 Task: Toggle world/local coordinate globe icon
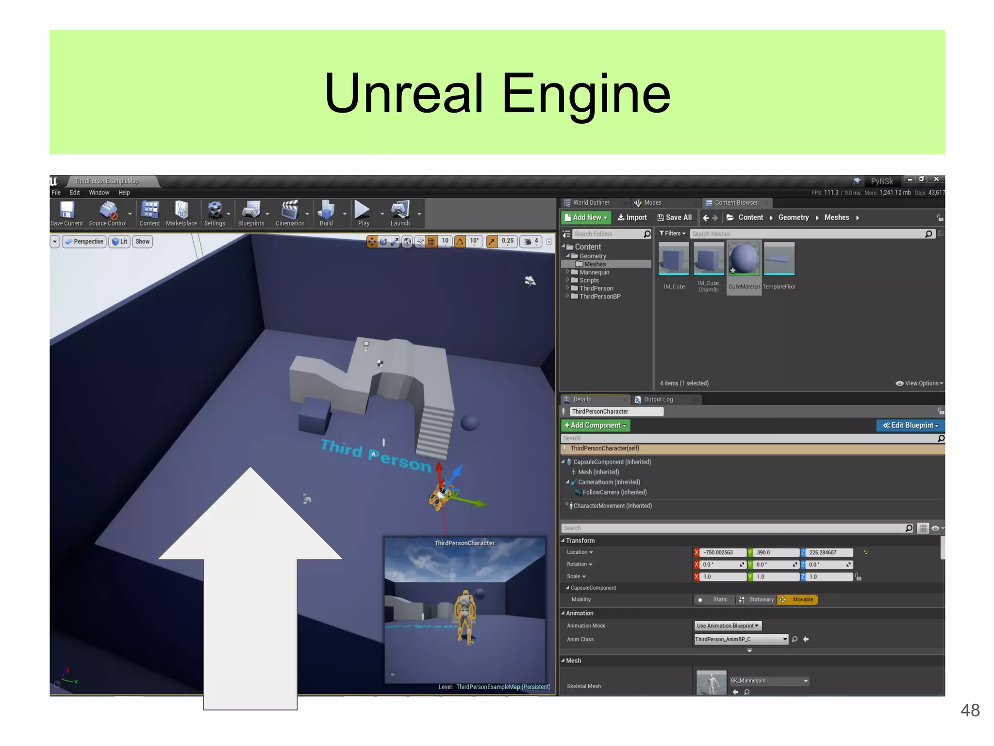407,241
